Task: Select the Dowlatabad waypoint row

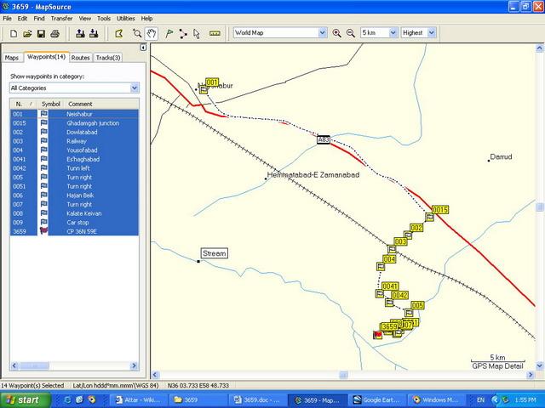Action: (x=74, y=133)
